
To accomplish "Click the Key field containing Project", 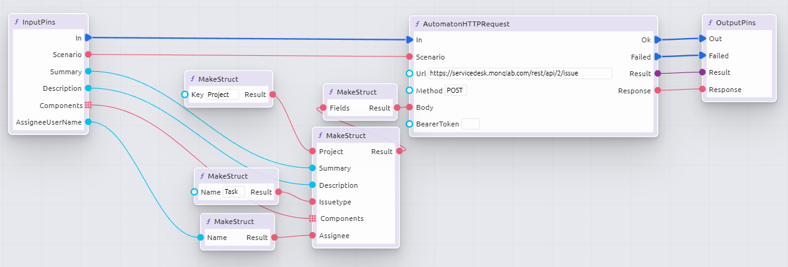I will [223, 95].
